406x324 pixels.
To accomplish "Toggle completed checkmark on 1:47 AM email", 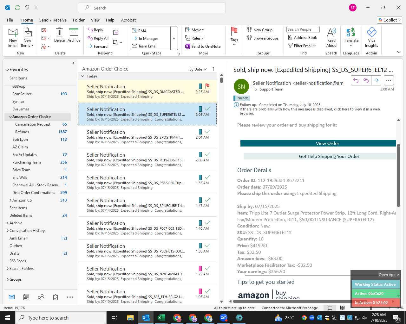I will (x=207, y=200).
